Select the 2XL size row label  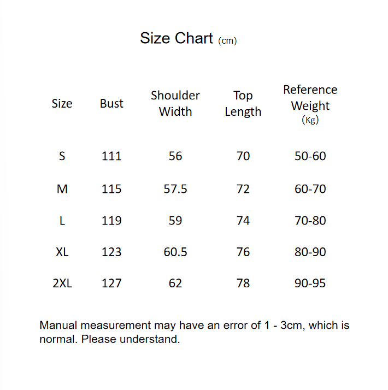tap(62, 283)
